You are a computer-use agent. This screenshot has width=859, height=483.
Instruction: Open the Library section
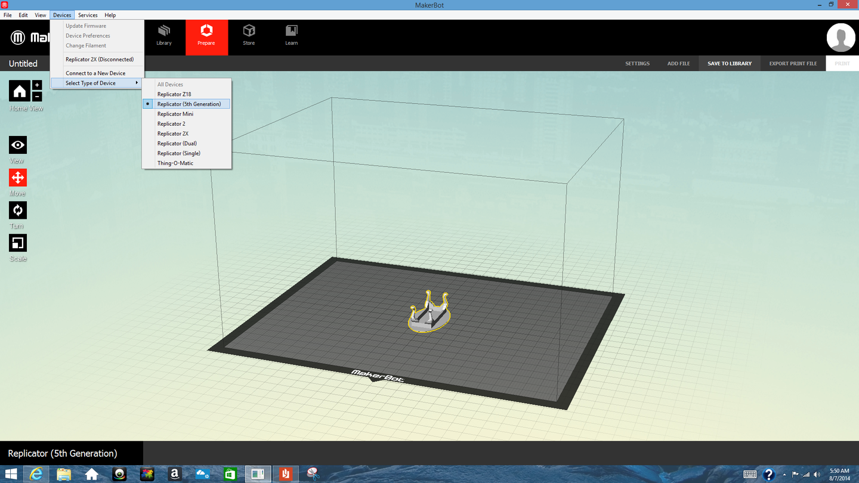pos(164,37)
